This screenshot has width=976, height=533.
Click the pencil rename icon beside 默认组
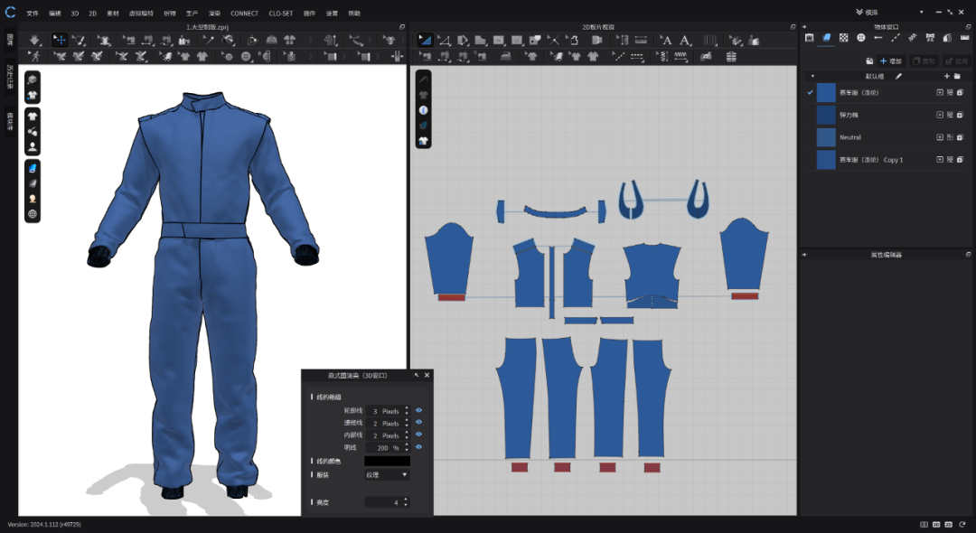898,76
